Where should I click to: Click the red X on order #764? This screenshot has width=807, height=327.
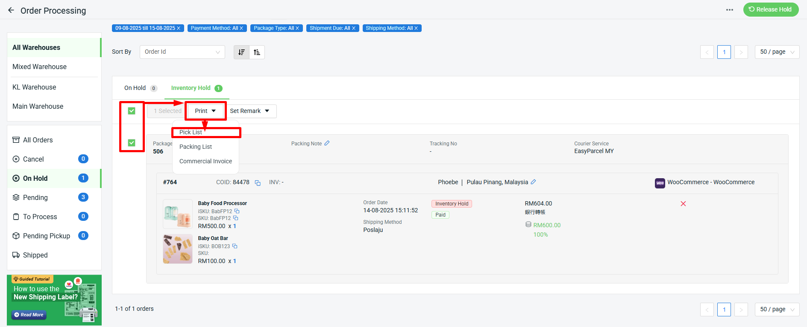coord(683,204)
